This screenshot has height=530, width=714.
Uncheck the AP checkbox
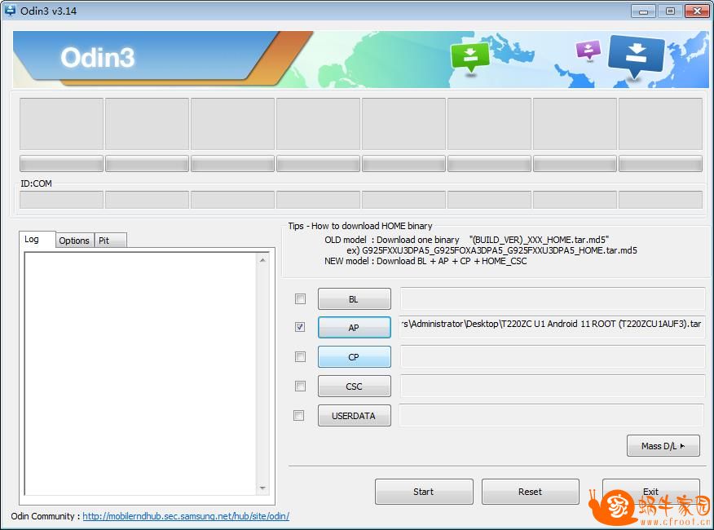click(300, 327)
